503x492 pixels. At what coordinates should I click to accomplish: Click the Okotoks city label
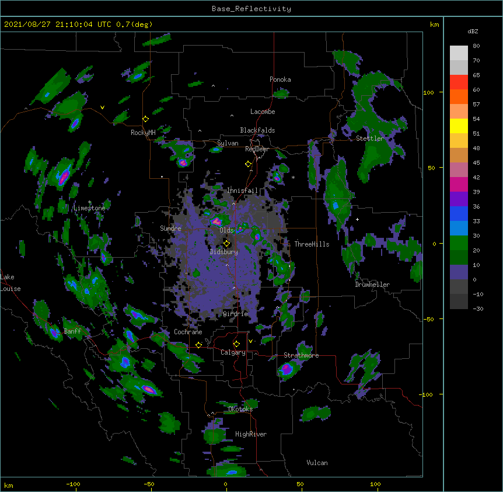[x=240, y=409]
